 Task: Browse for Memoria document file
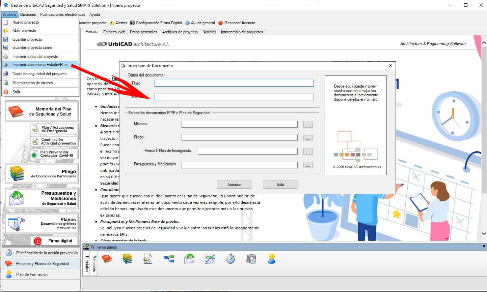pyautogui.click(x=308, y=125)
